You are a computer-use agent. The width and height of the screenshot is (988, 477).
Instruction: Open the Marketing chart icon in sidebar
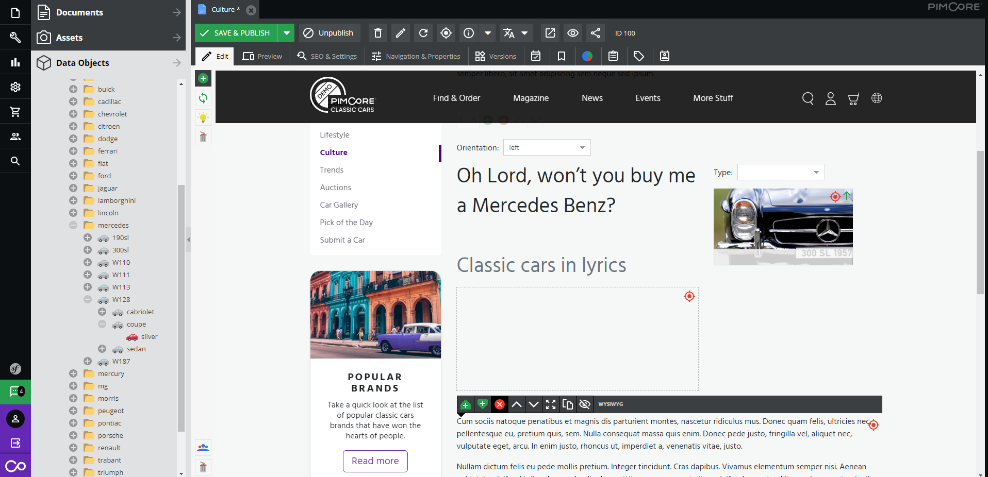(15, 62)
